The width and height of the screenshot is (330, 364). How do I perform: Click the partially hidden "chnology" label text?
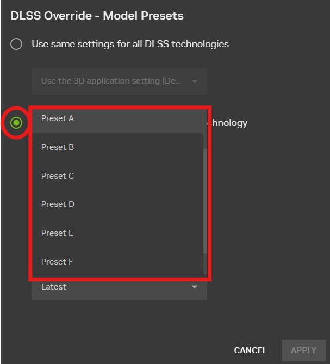228,123
